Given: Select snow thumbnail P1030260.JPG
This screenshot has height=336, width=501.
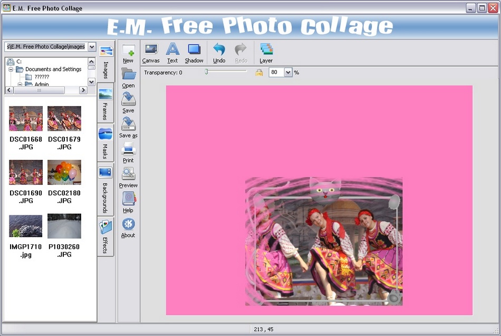Looking at the screenshot, I should (x=64, y=226).
